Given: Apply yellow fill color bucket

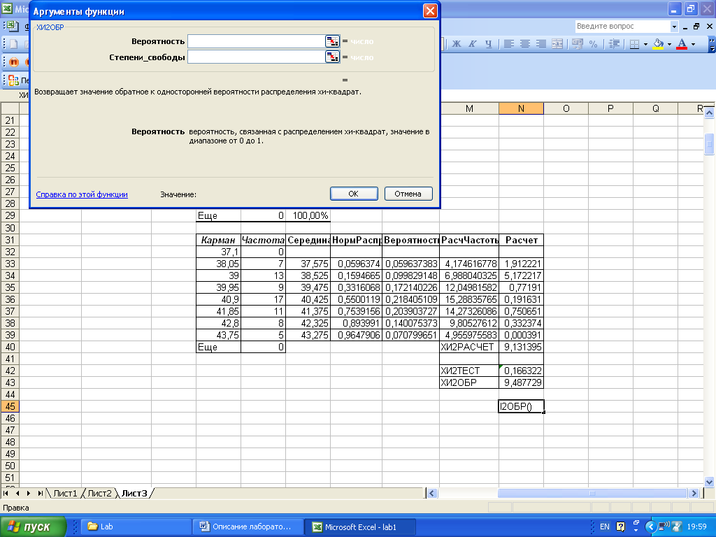Looking at the screenshot, I should [658, 44].
